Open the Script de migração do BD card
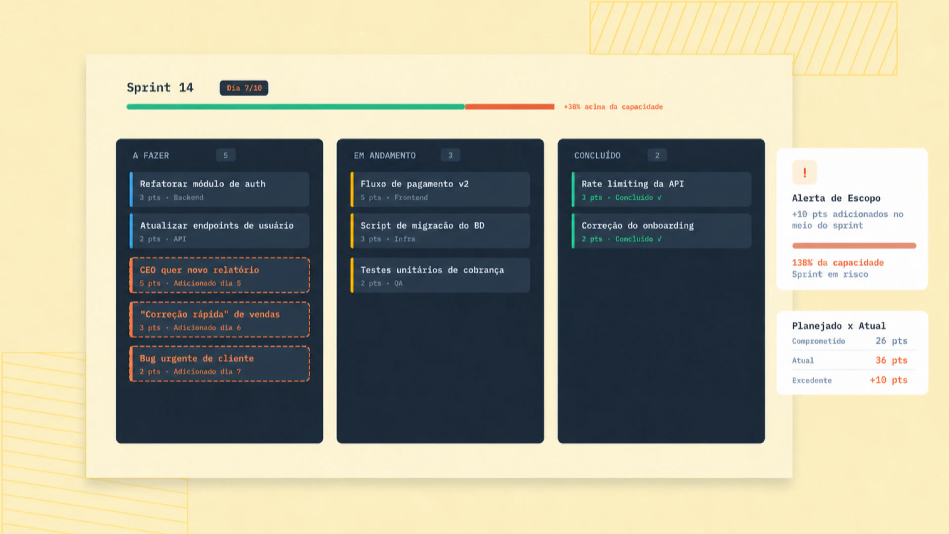This screenshot has height=534, width=949. pos(440,231)
